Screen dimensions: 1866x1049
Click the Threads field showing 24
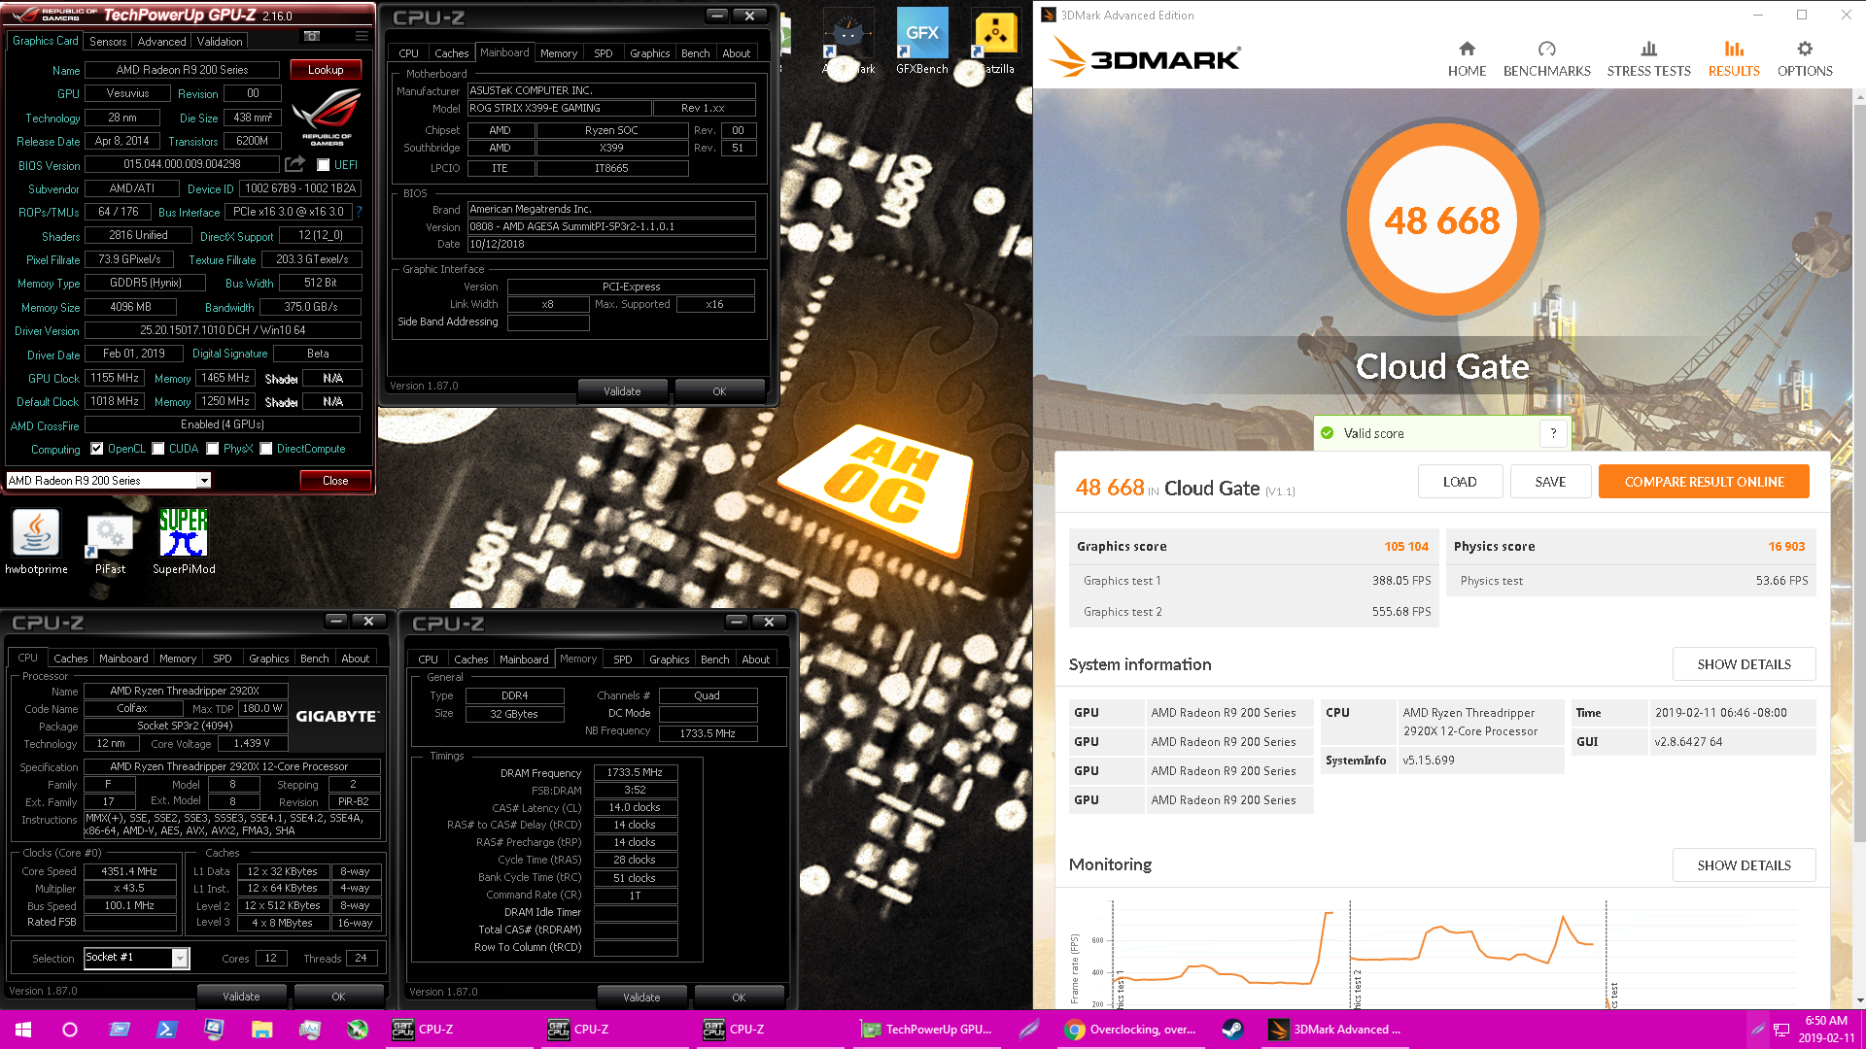pos(361,959)
